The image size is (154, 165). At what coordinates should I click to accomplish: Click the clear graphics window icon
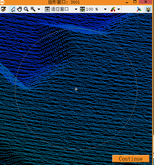(4, 9)
